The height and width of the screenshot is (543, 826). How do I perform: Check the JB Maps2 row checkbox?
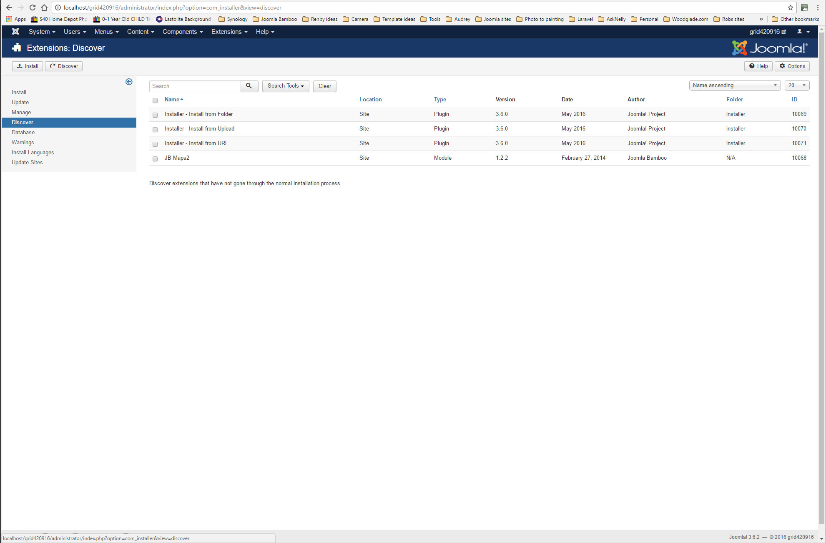155,158
